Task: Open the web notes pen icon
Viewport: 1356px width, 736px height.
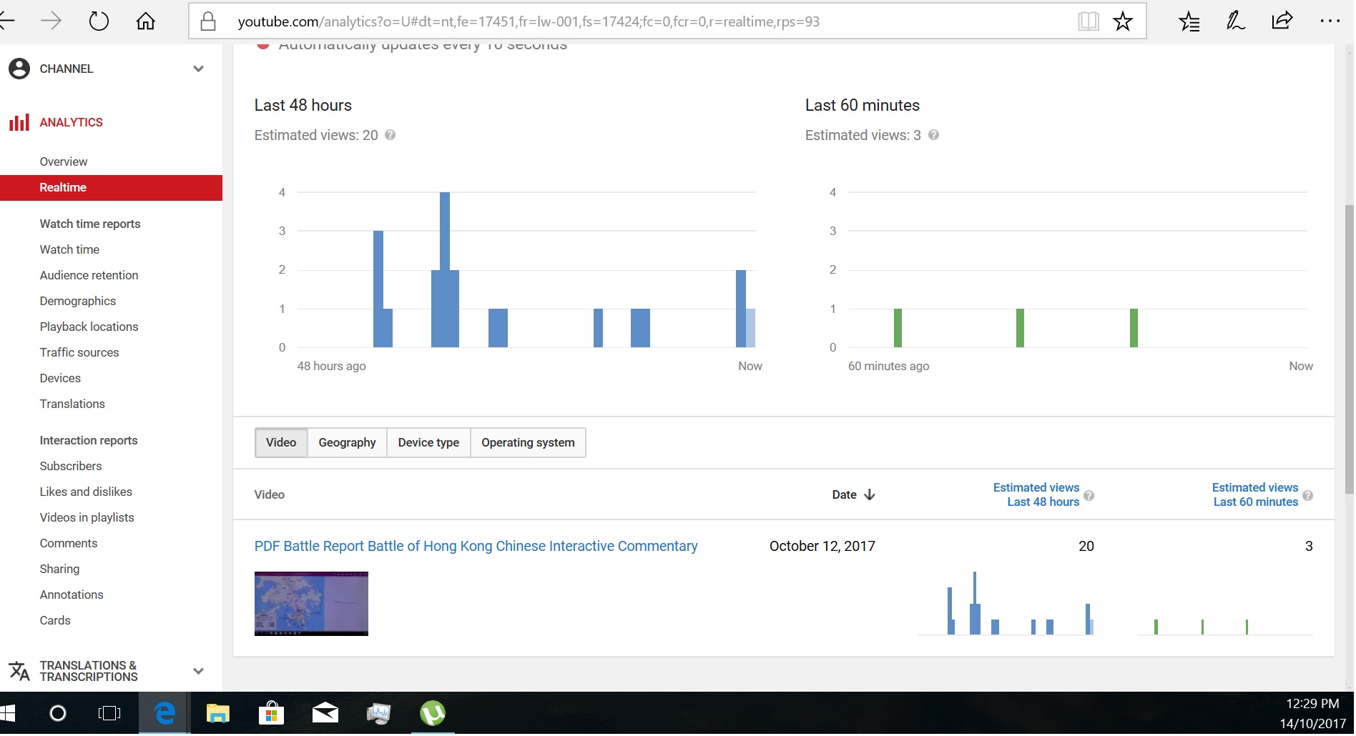Action: pos(1235,21)
